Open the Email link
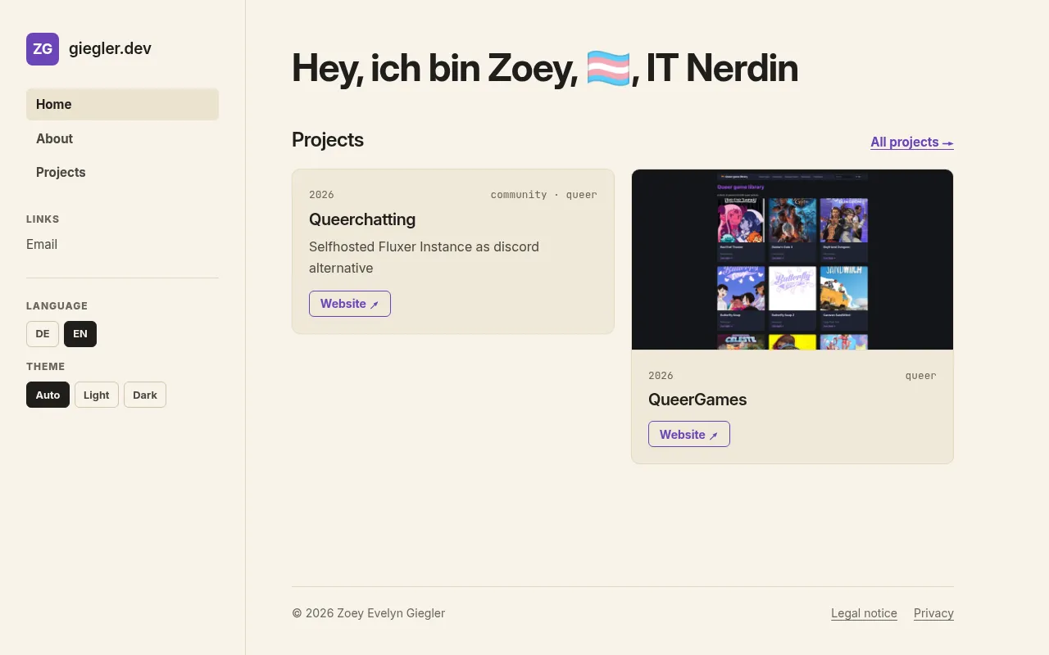Screen dimensions: 1049x655 coord(42,244)
